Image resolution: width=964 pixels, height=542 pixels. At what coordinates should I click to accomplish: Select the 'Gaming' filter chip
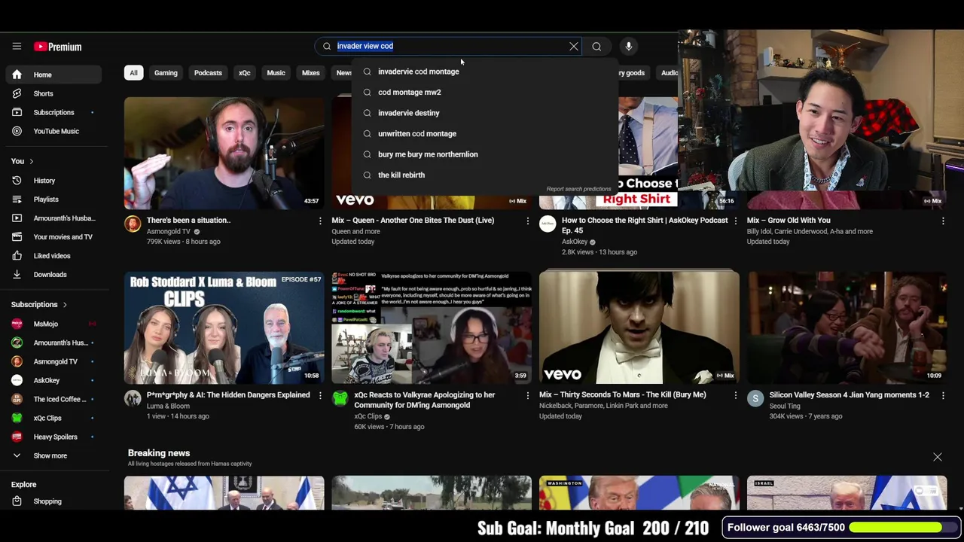coord(166,73)
